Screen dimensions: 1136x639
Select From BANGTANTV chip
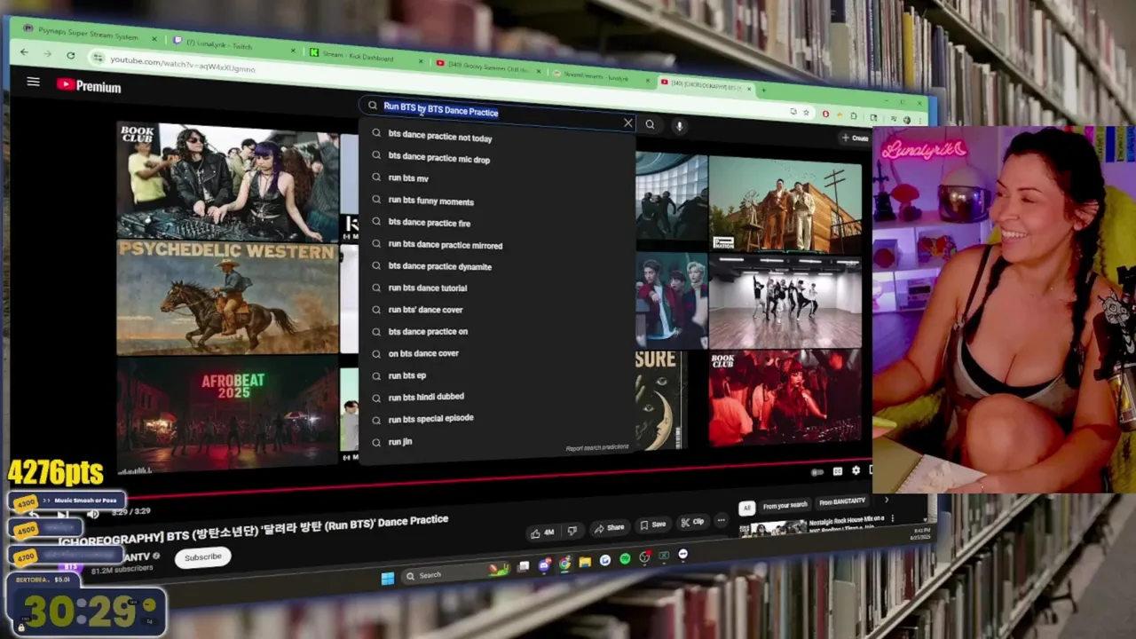click(x=842, y=502)
